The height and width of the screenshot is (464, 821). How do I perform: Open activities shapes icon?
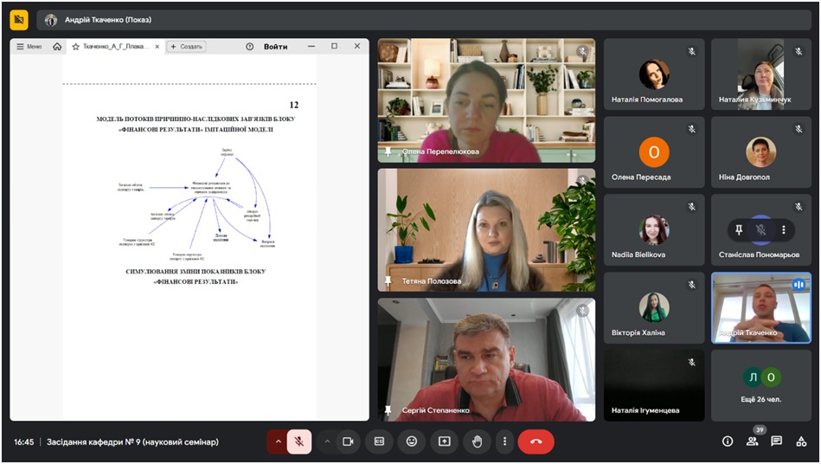[x=801, y=441]
